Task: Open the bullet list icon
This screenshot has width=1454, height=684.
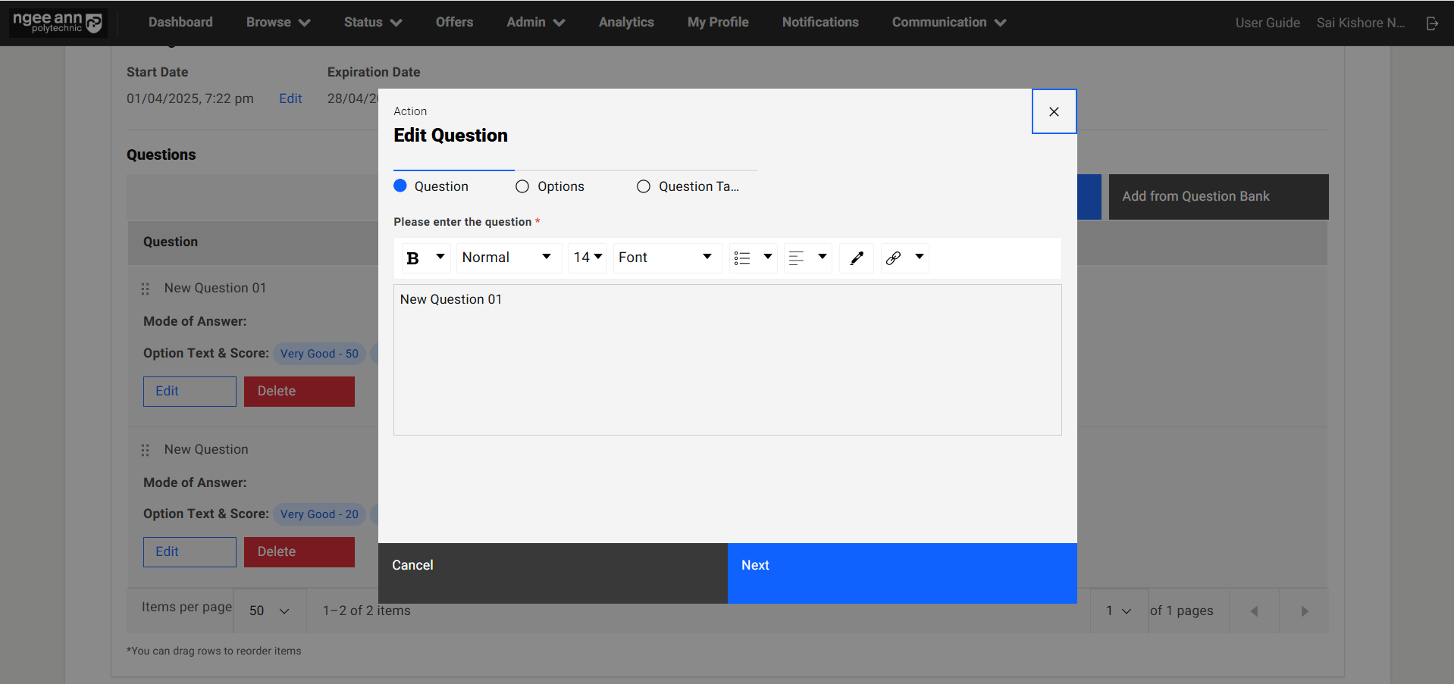Action: (742, 258)
